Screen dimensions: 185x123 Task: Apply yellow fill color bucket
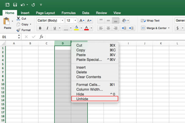[x=76, y=28]
